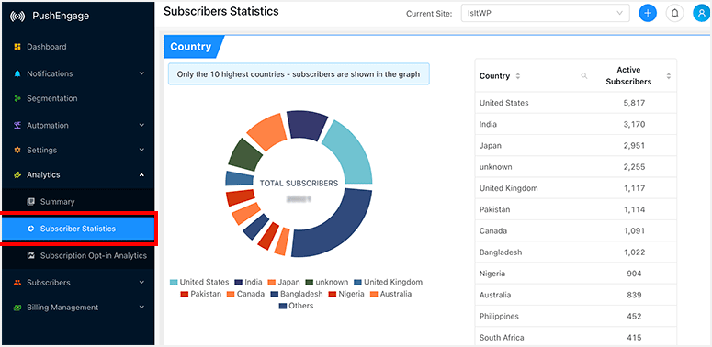712x347 pixels.
Task: Open the Summary analytics page
Action: click(x=57, y=202)
